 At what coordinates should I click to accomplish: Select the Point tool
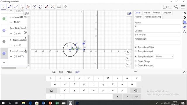click(10, 7)
